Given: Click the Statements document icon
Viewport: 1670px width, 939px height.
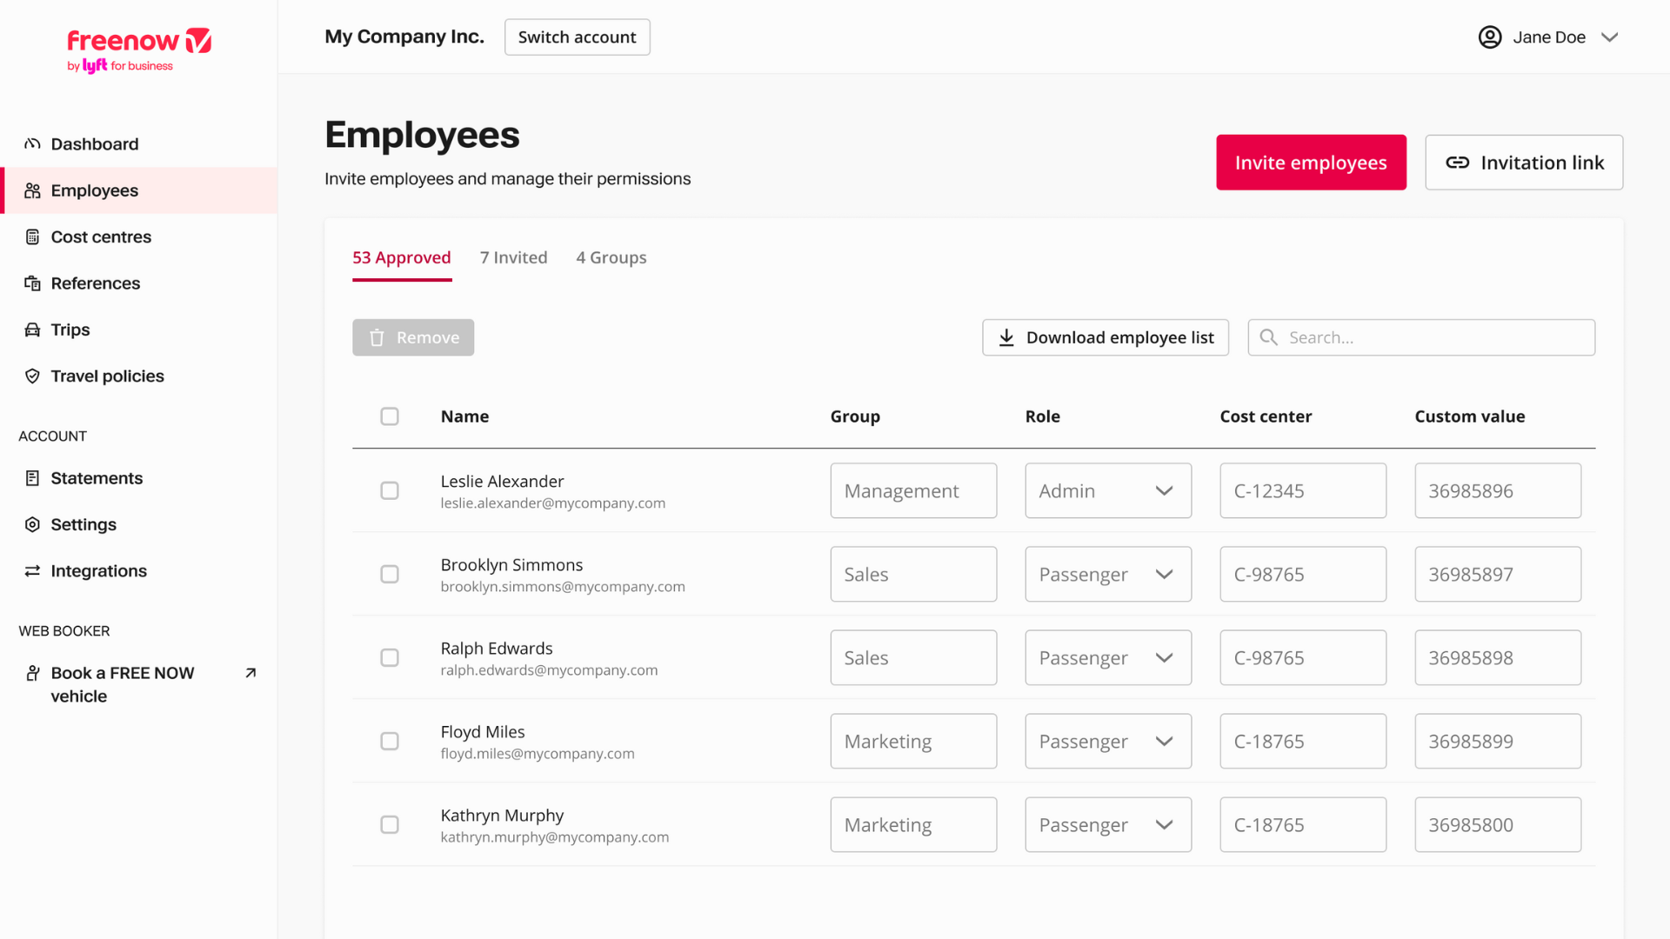Looking at the screenshot, I should tap(32, 477).
